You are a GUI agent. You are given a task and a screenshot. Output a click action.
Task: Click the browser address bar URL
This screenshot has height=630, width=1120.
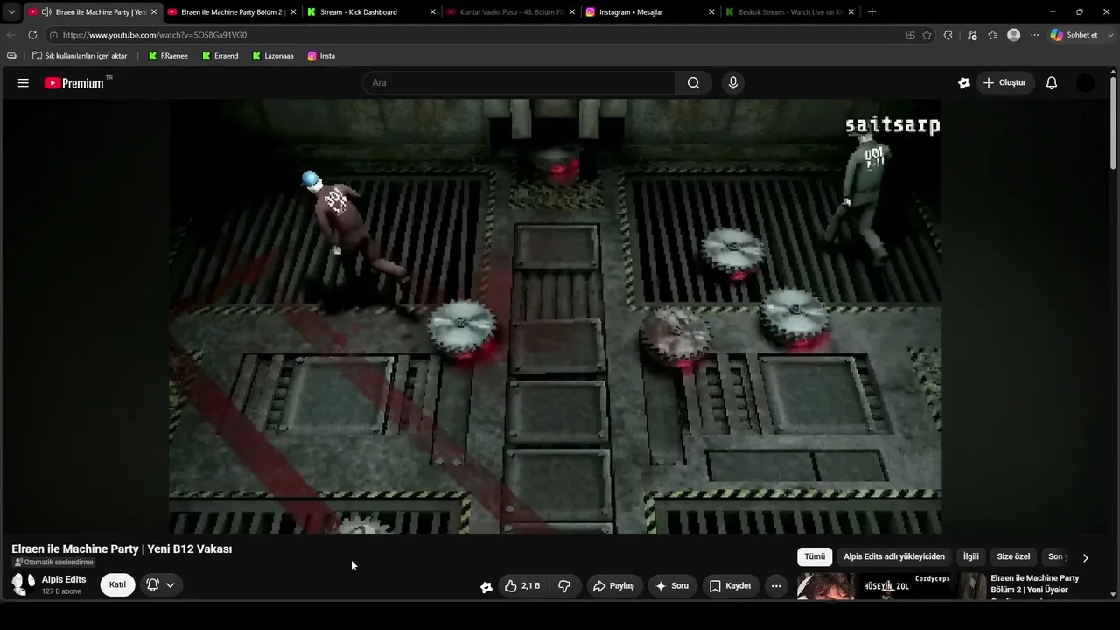[x=155, y=35]
